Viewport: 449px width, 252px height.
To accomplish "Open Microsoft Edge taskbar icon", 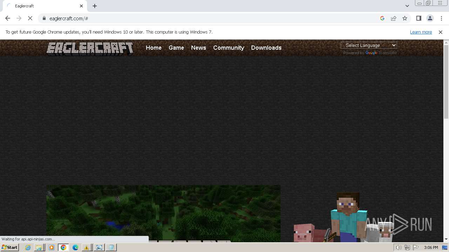I will tap(75, 247).
